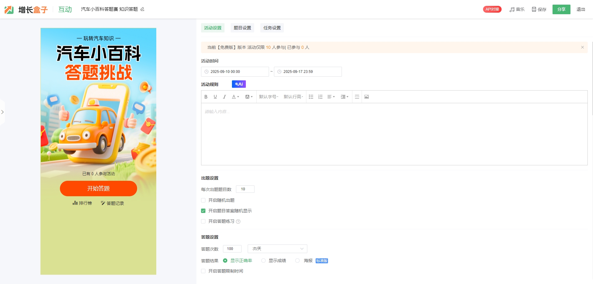Click the 已有 0 人参与活动 text
The height and width of the screenshot is (284, 593).
tap(99, 174)
